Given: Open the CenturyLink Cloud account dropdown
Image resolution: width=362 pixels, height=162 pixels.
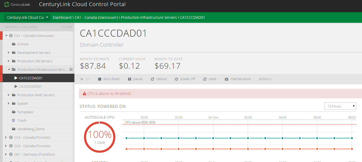Looking at the screenshot, I should 27,17.
